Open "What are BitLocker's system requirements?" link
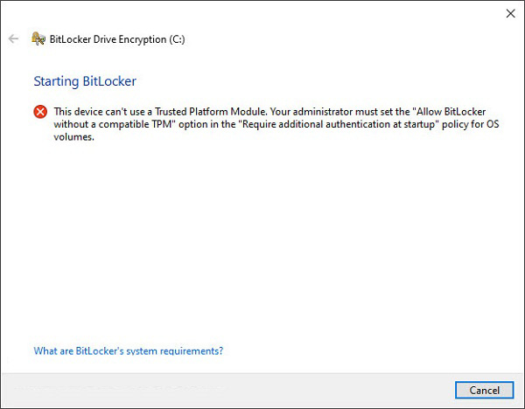The width and height of the screenshot is (525, 409). [128, 351]
